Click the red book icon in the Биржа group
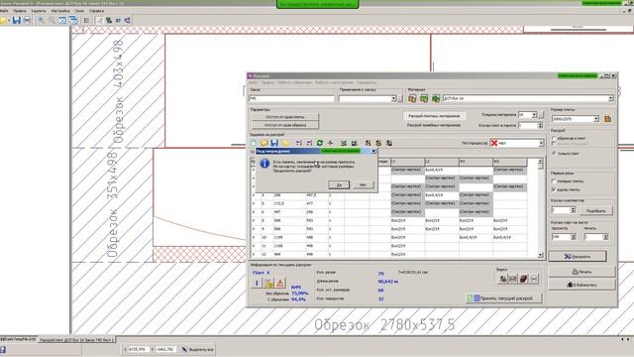 pos(523,279)
